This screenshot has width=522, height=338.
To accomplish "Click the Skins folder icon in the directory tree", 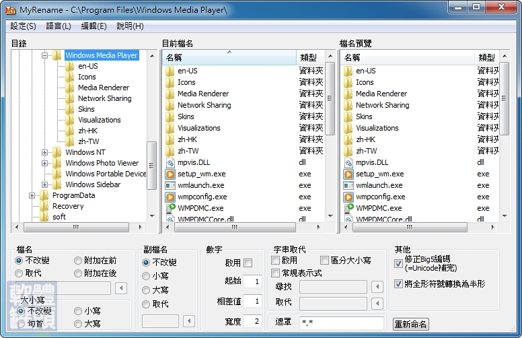I will [x=70, y=109].
